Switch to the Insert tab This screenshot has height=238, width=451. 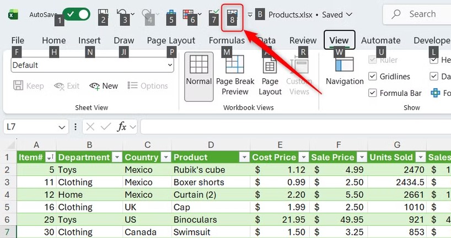(89, 41)
